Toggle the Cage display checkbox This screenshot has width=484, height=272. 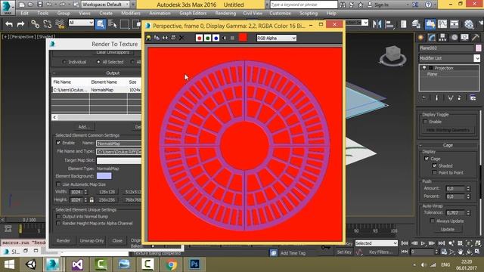click(427, 159)
